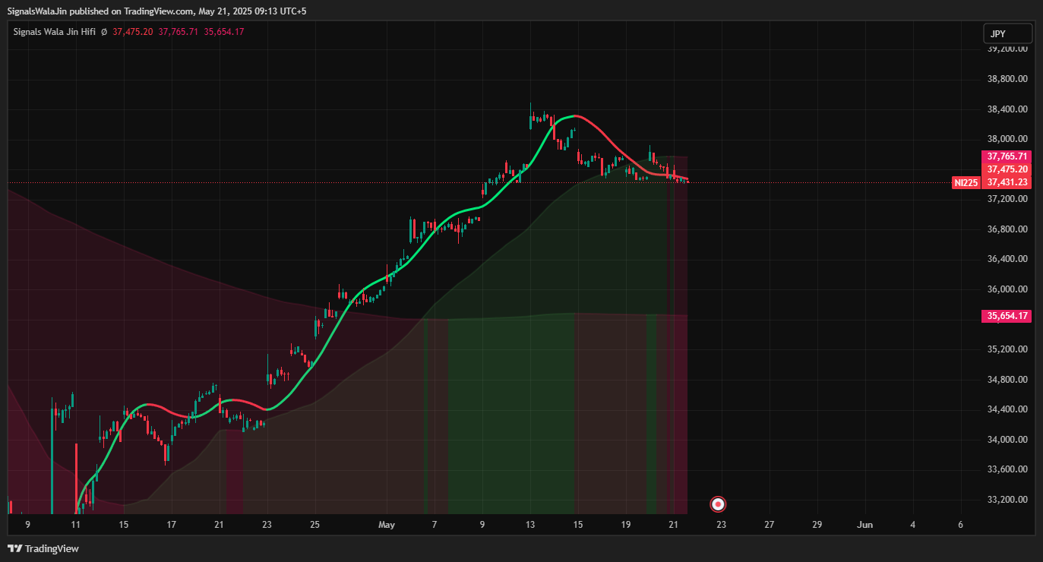The image size is (1043, 562).
Task: Click date 13 on the time axis
Action: point(530,525)
